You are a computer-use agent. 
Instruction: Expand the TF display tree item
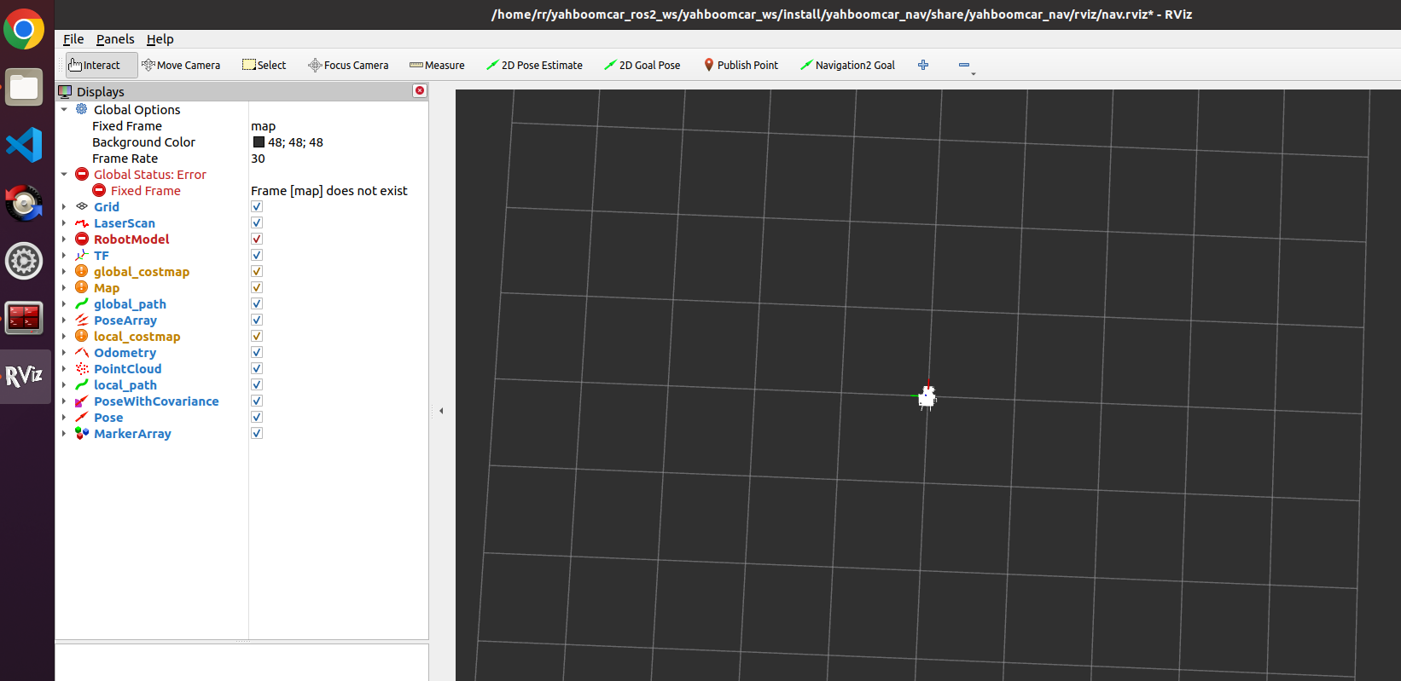[64, 256]
